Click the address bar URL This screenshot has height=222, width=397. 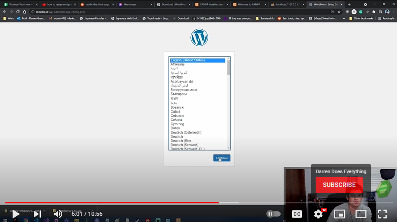pos(60,12)
